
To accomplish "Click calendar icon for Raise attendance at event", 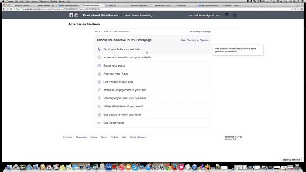I will pyautogui.click(x=99, y=107).
